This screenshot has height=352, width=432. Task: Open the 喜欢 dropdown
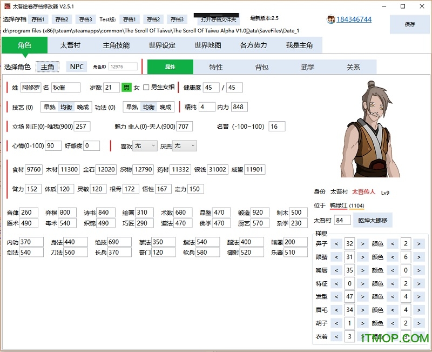click(x=144, y=145)
